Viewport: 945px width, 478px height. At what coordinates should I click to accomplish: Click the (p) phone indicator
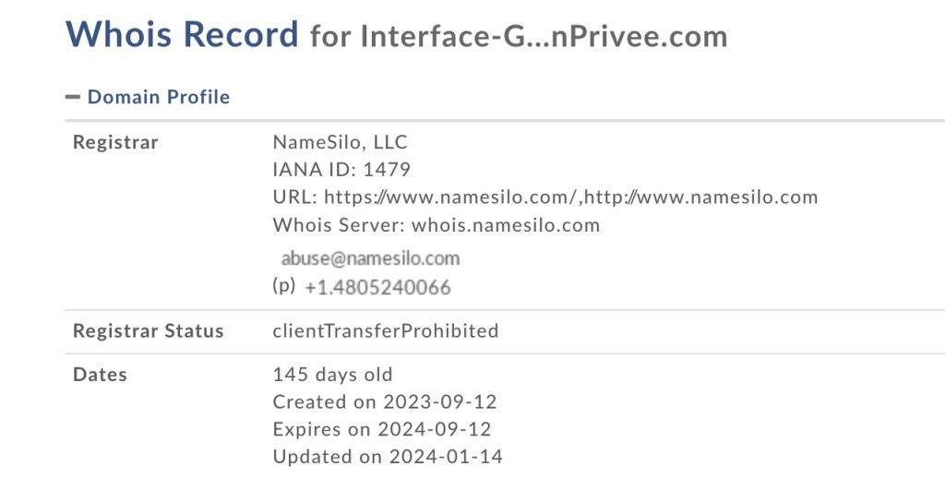pyautogui.click(x=284, y=285)
